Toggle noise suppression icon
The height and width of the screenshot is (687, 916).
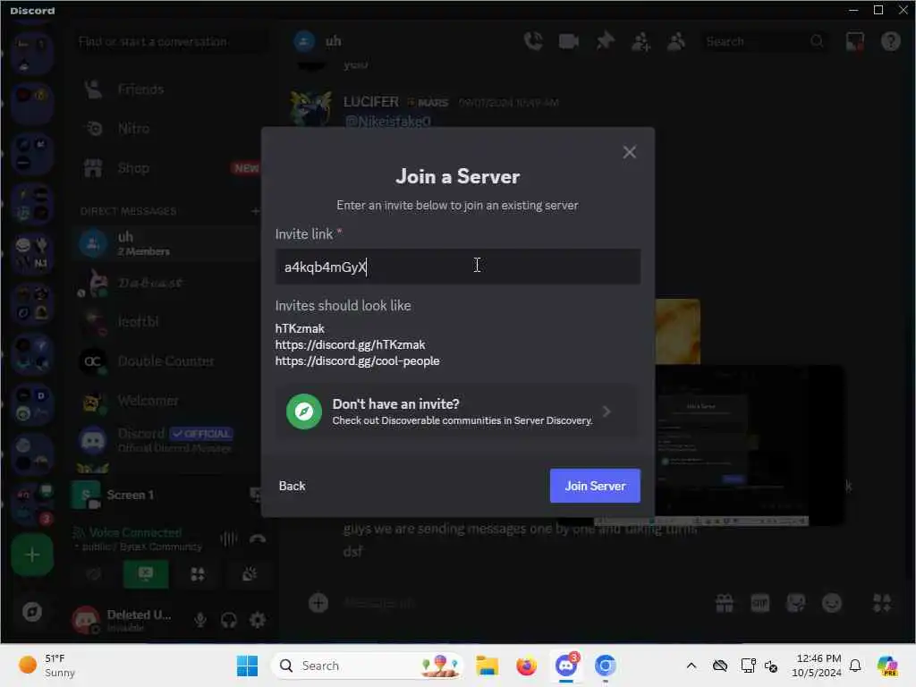[x=228, y=539]
